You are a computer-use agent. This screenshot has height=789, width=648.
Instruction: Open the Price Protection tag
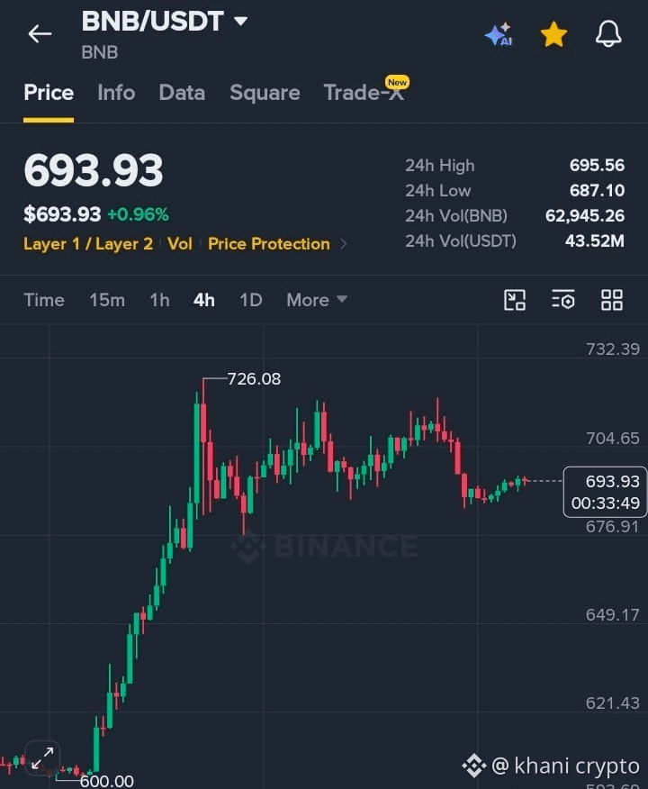pyautogui.click(x=269, y=244)
